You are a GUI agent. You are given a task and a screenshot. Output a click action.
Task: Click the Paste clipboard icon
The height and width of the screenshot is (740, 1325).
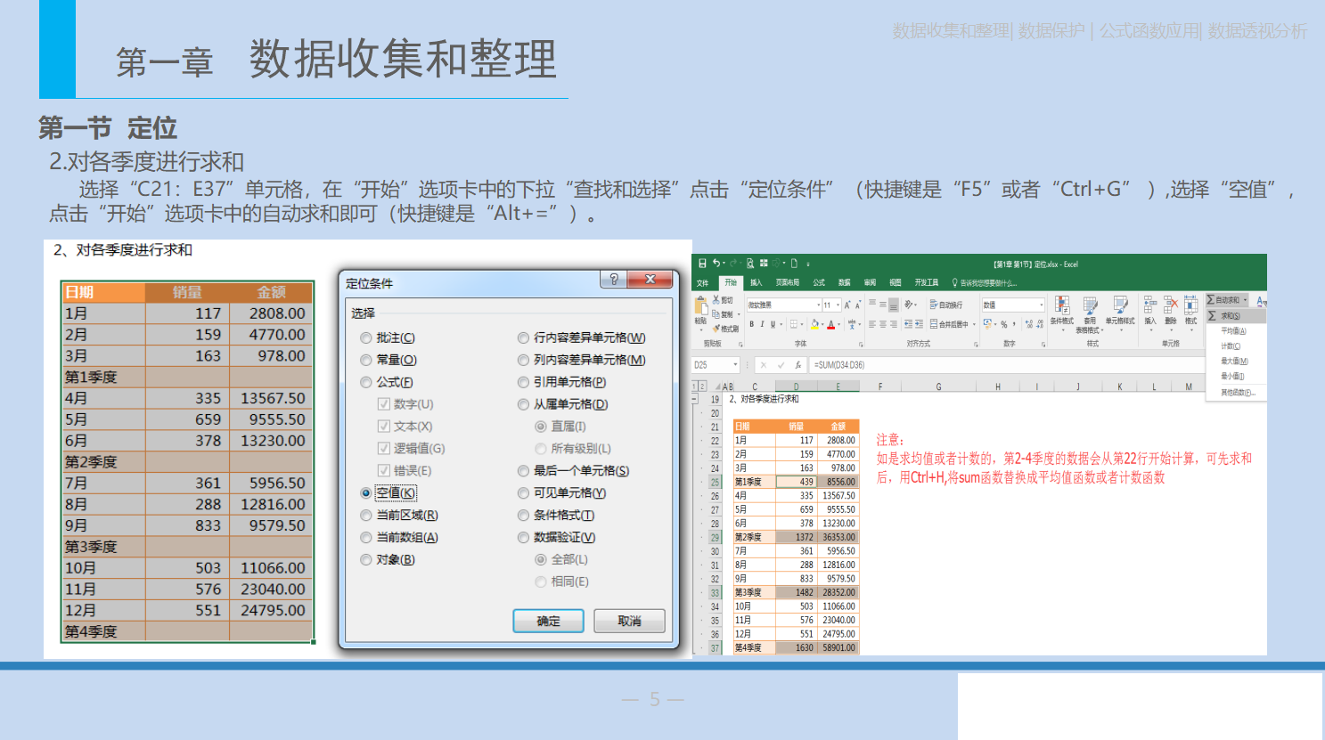click(x=700, y=305)
